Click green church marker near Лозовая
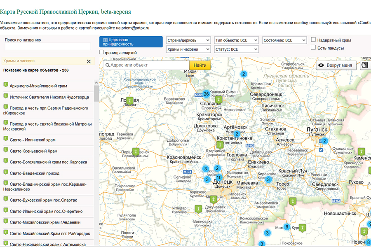Screen dimensions: 371x247 pos(129,100)
